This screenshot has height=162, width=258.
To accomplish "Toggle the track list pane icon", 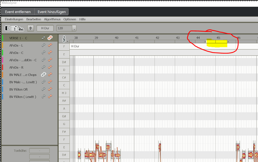I will pos(8,28).
